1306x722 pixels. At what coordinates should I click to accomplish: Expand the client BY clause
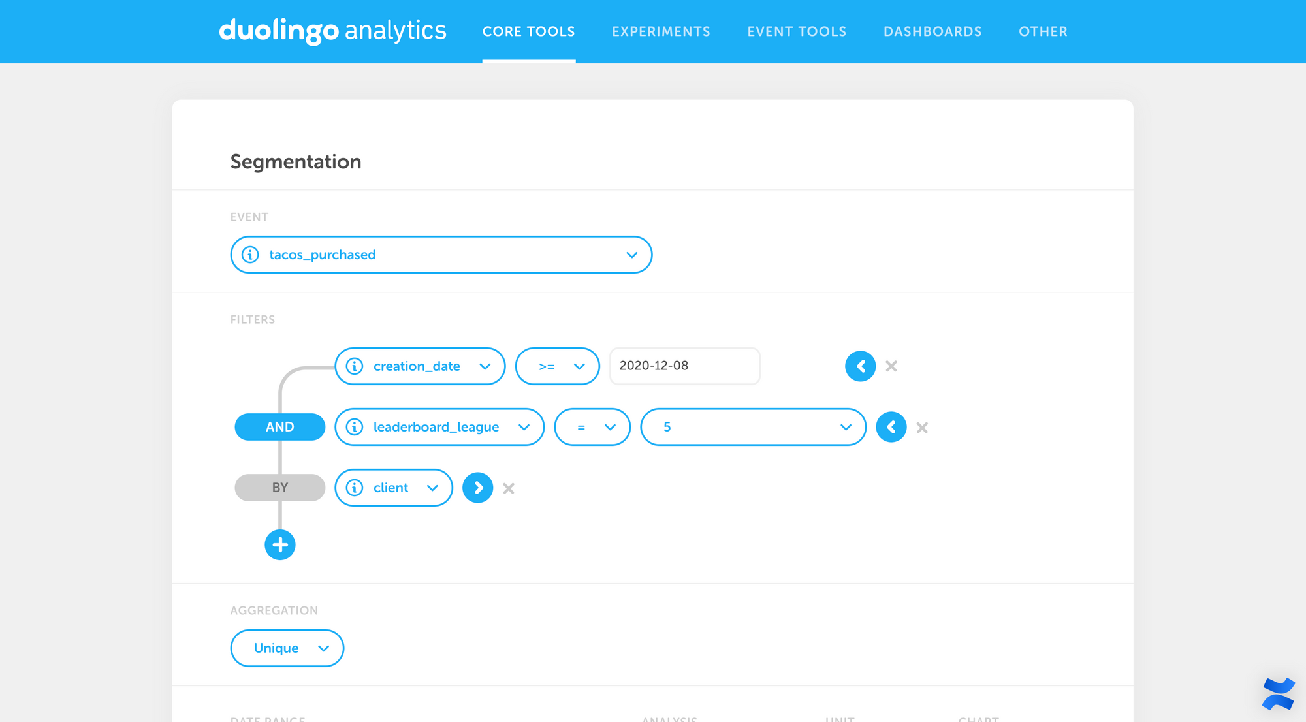477,488
